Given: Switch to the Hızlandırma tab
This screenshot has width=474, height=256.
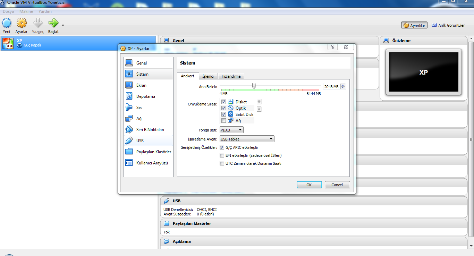Looking at the screenshot, I should [231, 76].
